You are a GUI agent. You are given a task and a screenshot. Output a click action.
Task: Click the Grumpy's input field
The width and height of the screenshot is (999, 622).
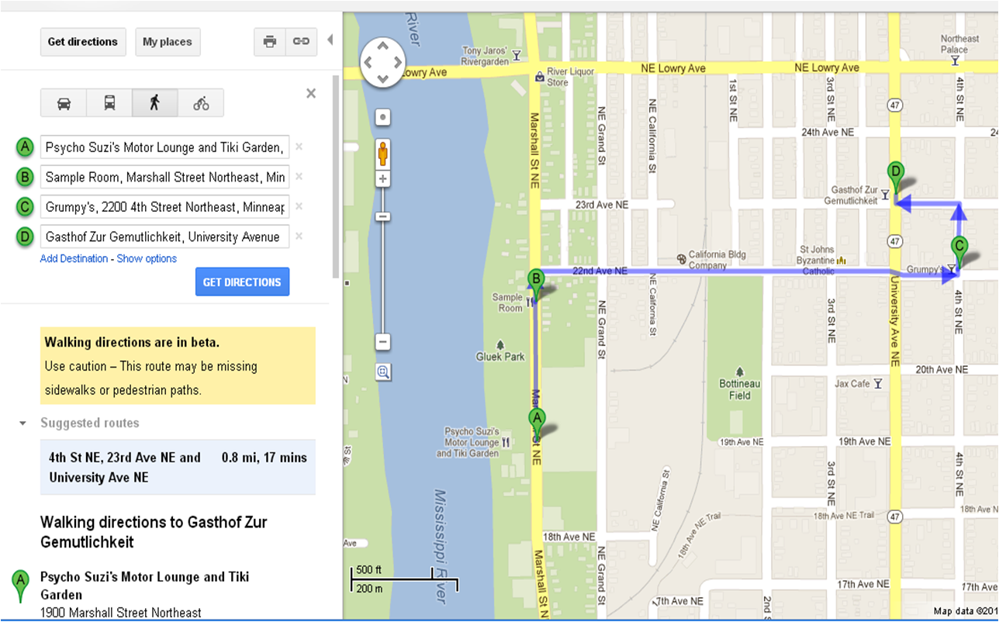pos(165,207)
